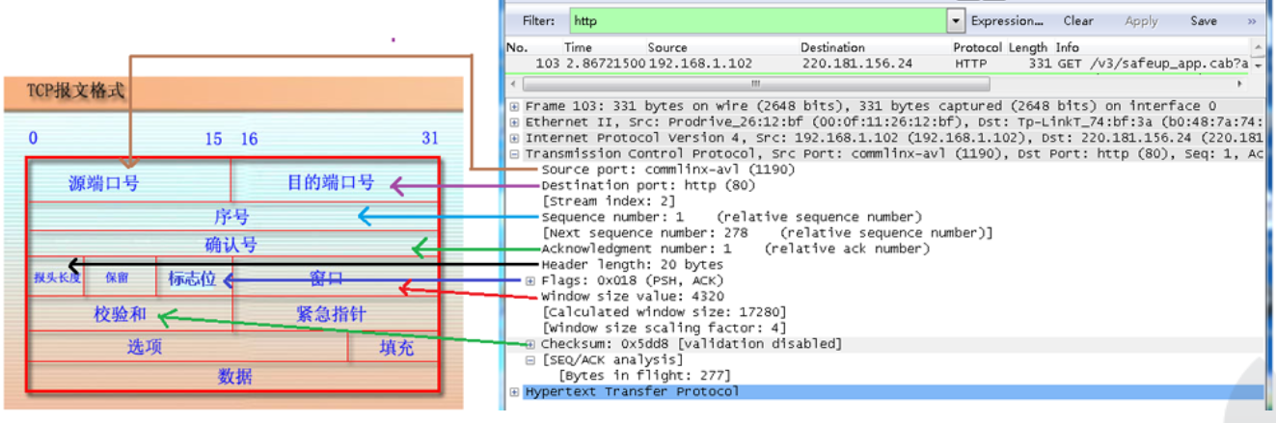
Task: Expand the Ethernet II tree node
Action: (x=515, y=122)
